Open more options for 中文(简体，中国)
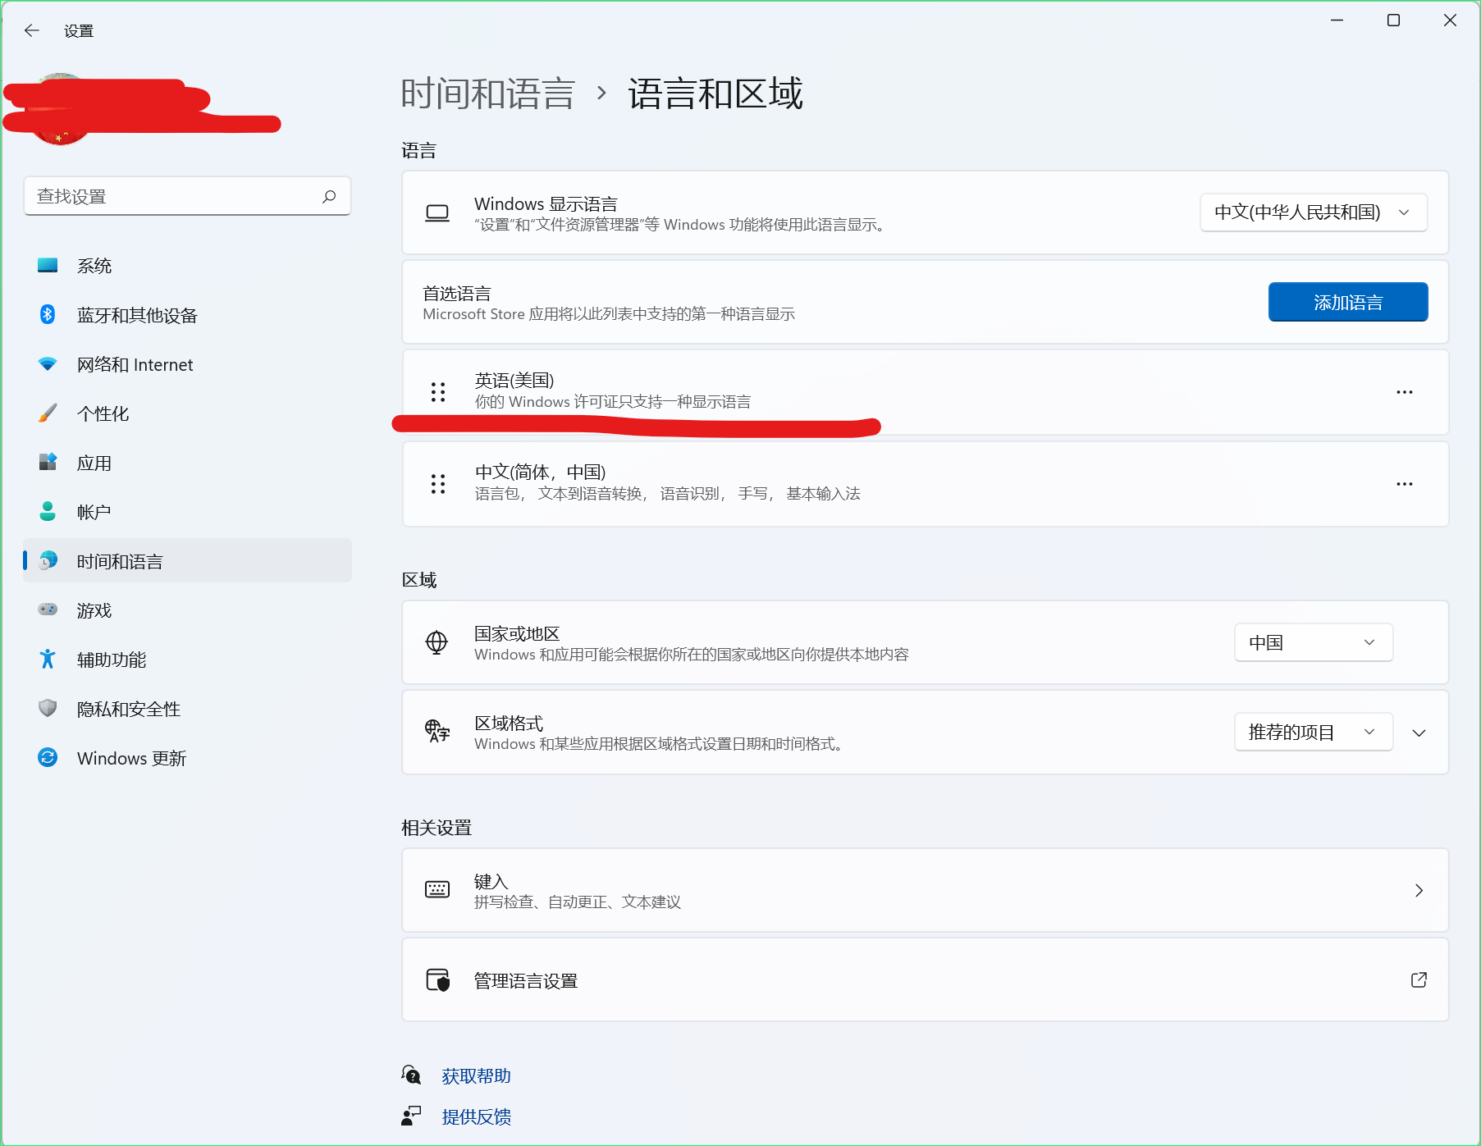Viewport: 1481px width, 1146px height. tap(1405, 484)
